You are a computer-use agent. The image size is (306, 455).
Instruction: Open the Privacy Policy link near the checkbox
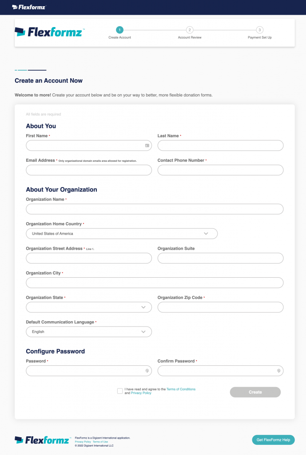point(141,393)
